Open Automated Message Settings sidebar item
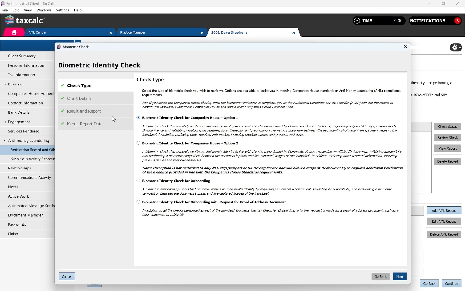Screen dimensions: 465x291 click(x=28, y=206)
